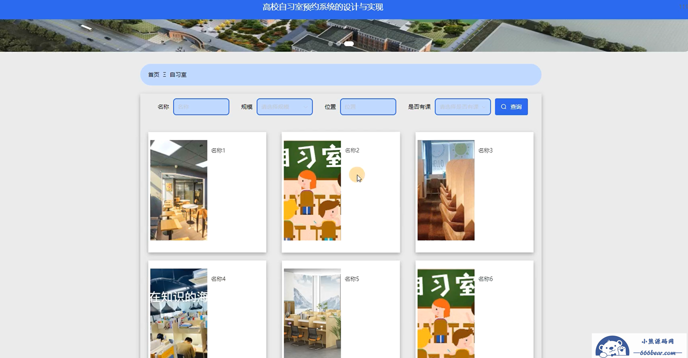The image size is (688, 358).
Task: Click the 首页 breadcrumb link
Action: point(154,75)
